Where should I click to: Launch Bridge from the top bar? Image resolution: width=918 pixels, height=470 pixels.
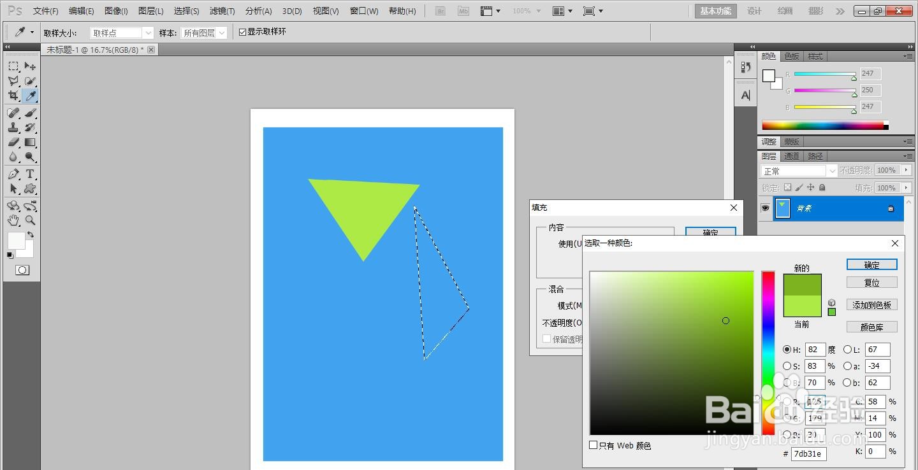[x=440, y=11]
